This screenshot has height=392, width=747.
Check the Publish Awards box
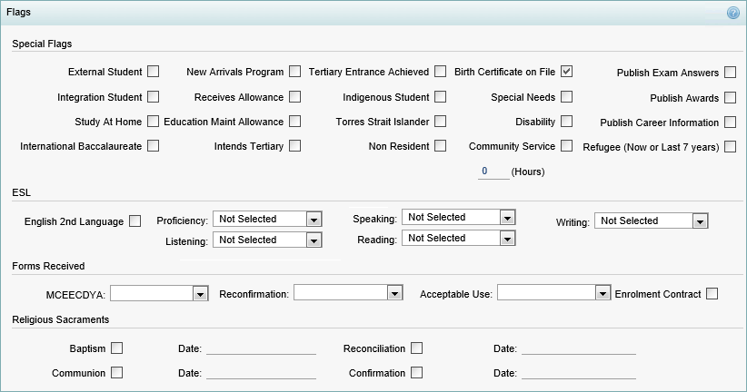(x=730, y=97)
